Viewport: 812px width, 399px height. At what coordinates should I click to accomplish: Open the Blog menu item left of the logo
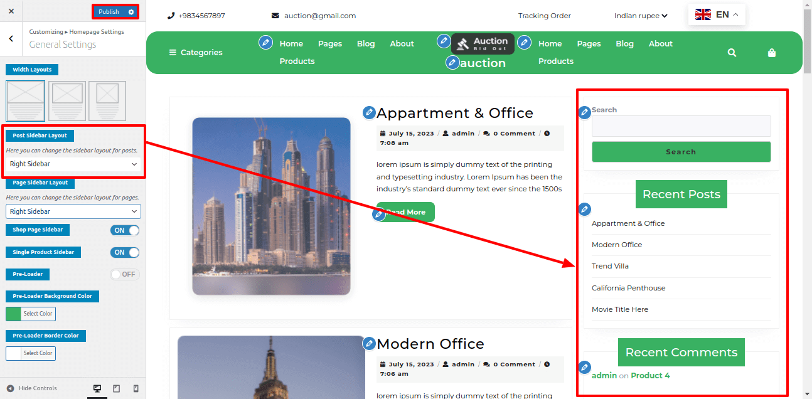(x=366, y=43)
